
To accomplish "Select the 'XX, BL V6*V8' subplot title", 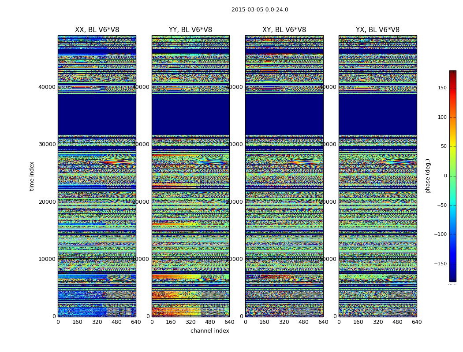I will [x=97, y=30].
